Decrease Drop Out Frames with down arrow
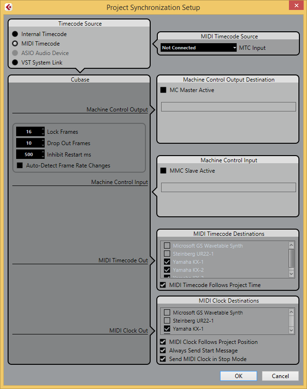This screenshot has width=307, height=389. click(43, 145)
